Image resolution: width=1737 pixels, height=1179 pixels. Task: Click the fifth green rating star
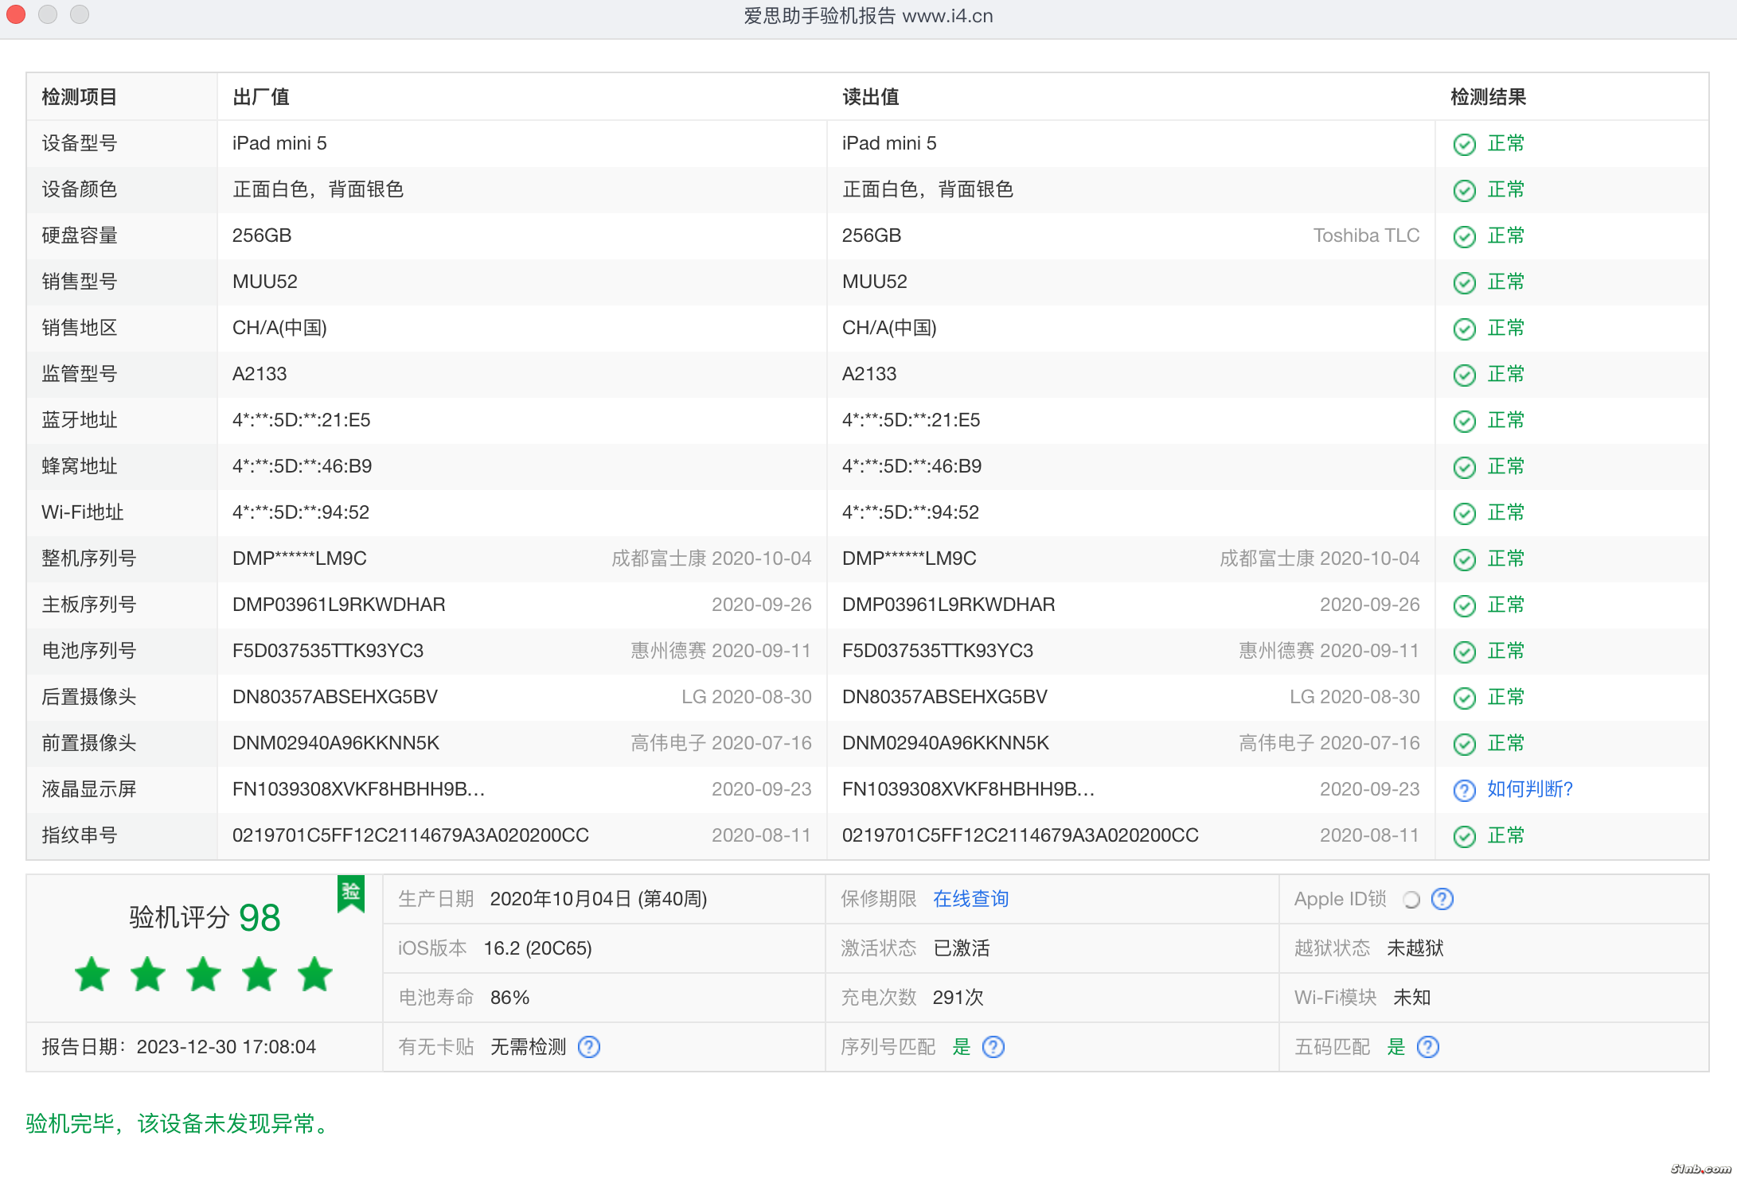click(x=315, y=975)
